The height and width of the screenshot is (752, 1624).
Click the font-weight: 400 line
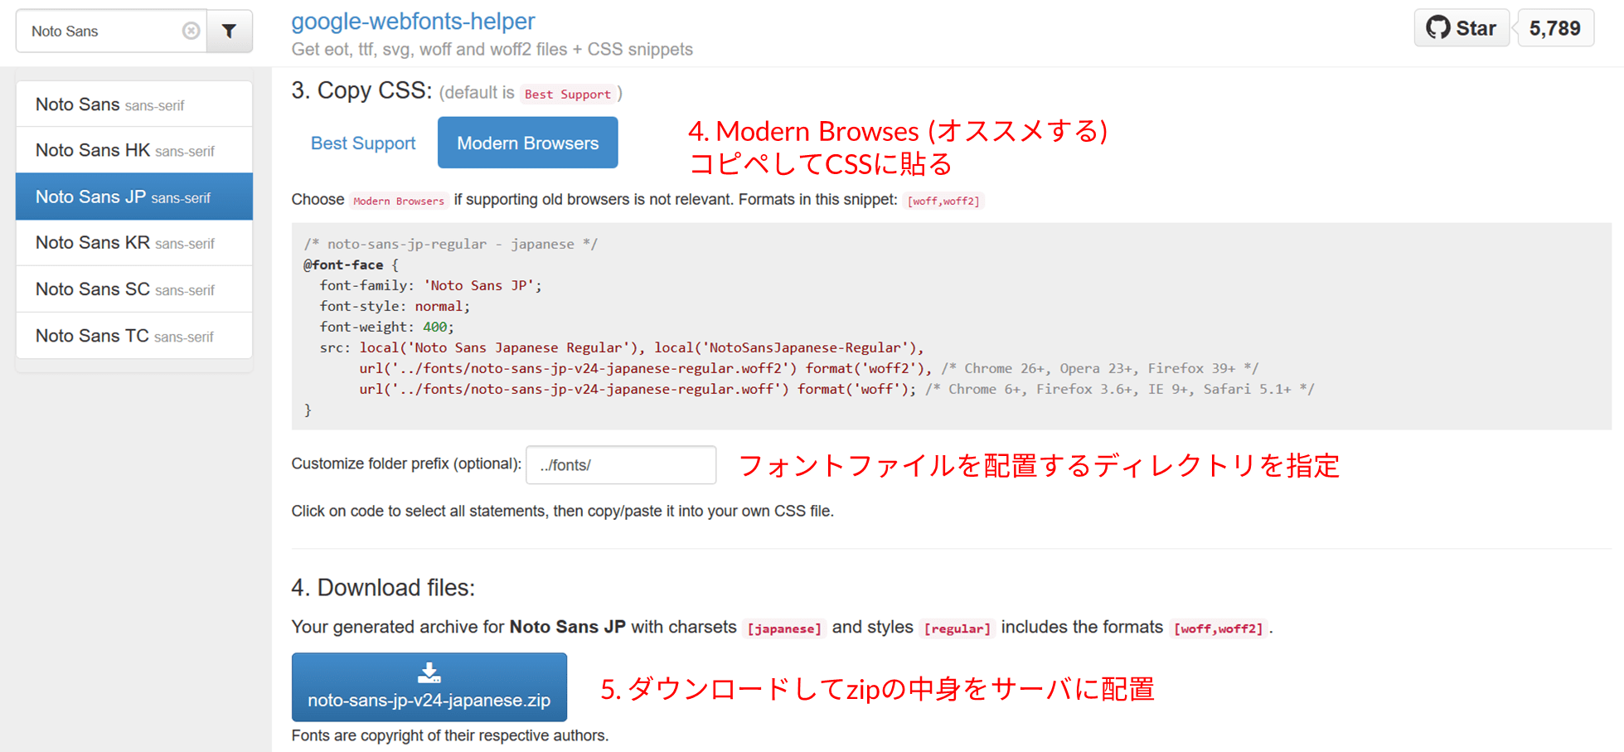click(386, 327)
